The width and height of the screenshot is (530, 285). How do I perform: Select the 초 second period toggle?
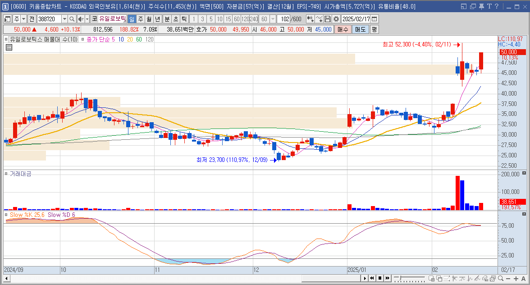[x=175, y=19]
